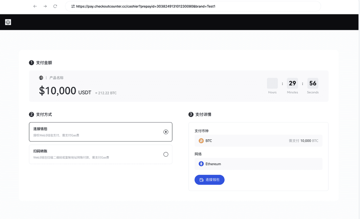Reload the page with refresh icon
This screenshot has height=219, width=360.
(55, 6)
